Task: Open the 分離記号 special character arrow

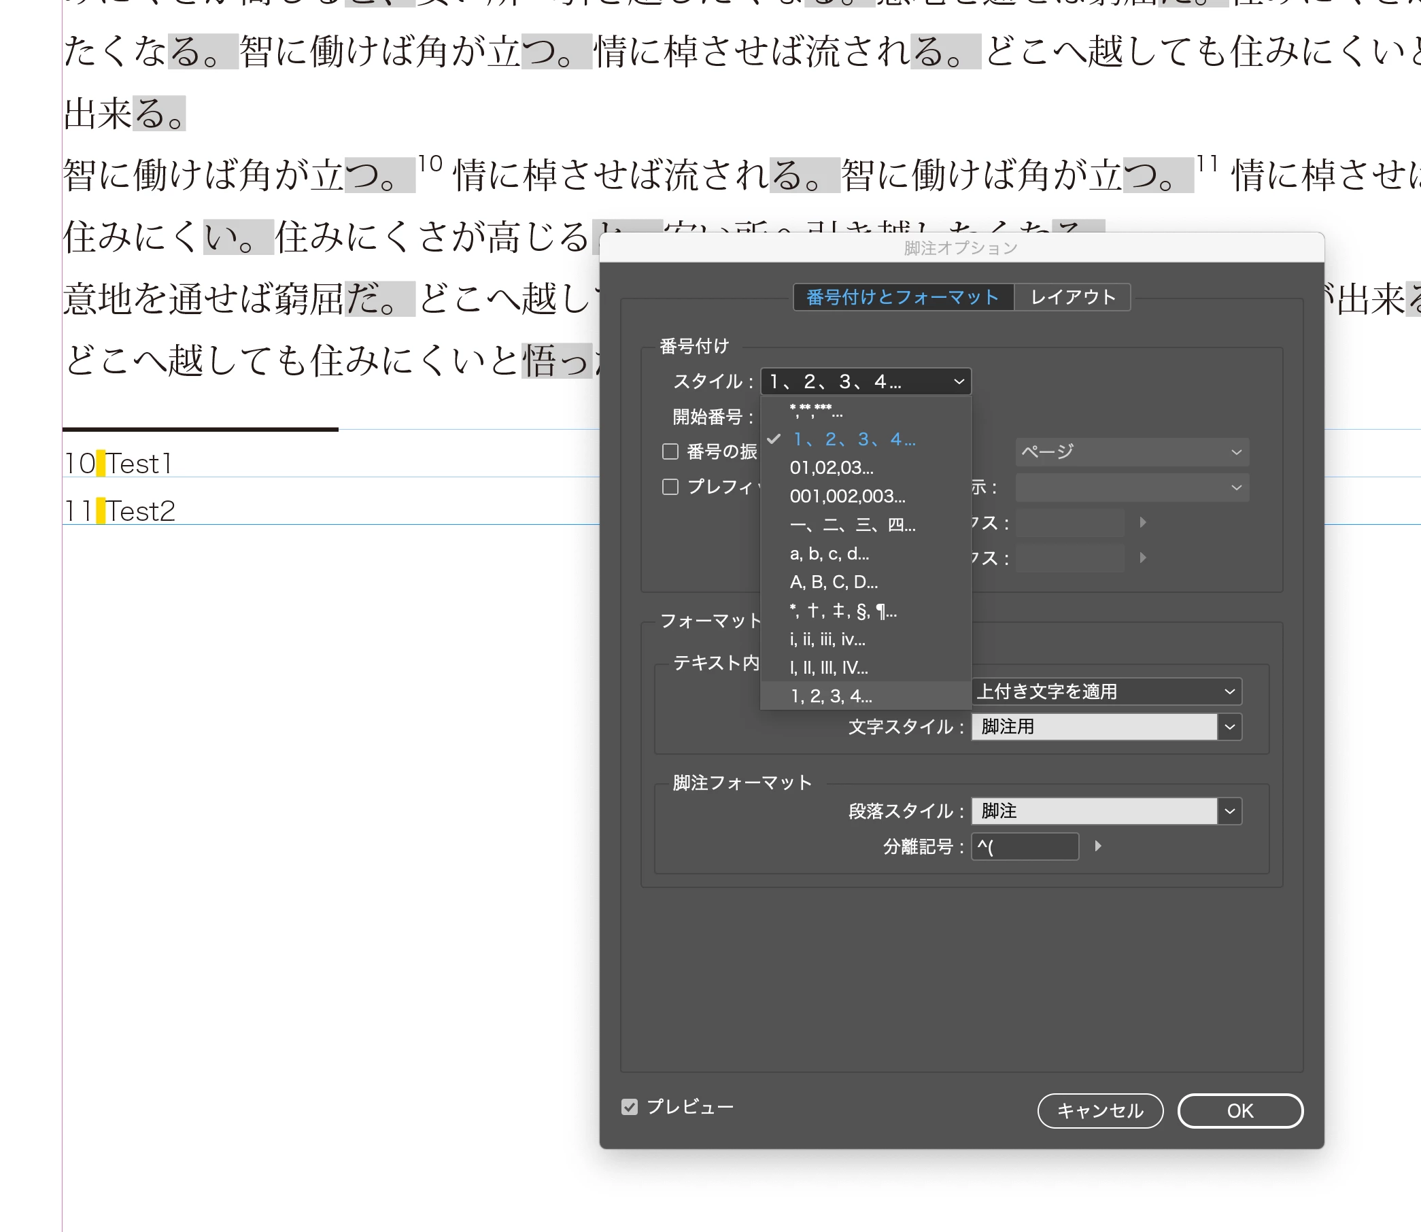Action: point(1098,846)
